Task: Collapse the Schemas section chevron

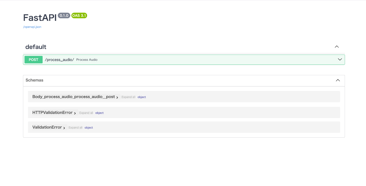Action: [x=338, y=80]
